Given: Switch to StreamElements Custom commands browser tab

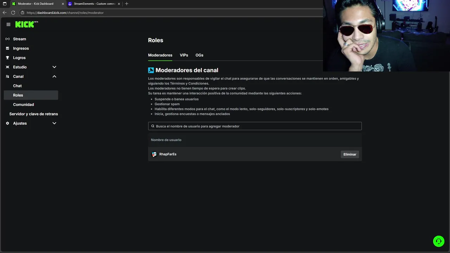Looking at the screenshot, I should click(x=94, y=4).
